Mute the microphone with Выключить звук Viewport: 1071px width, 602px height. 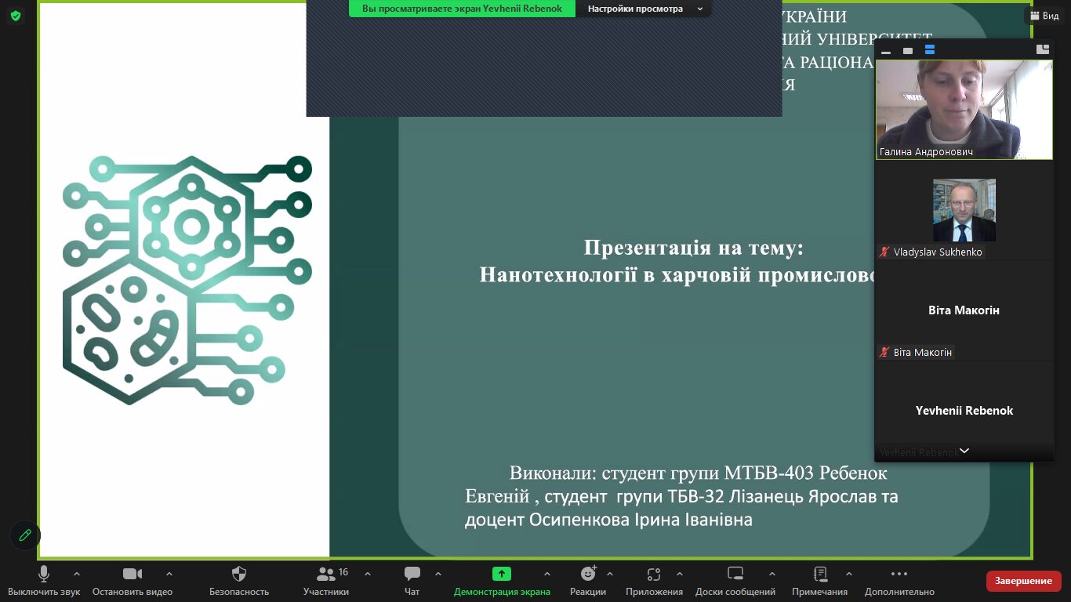click(x=44, y=580)
